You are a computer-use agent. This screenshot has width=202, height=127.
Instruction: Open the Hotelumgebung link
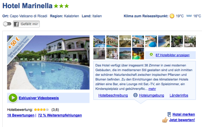tap(151, 95)
